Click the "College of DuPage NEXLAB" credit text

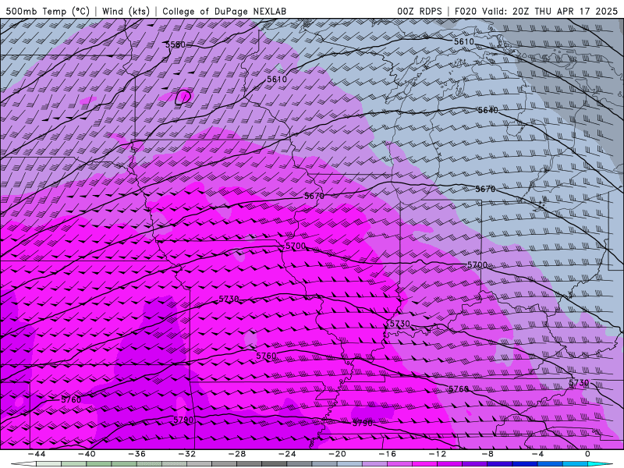224,11
